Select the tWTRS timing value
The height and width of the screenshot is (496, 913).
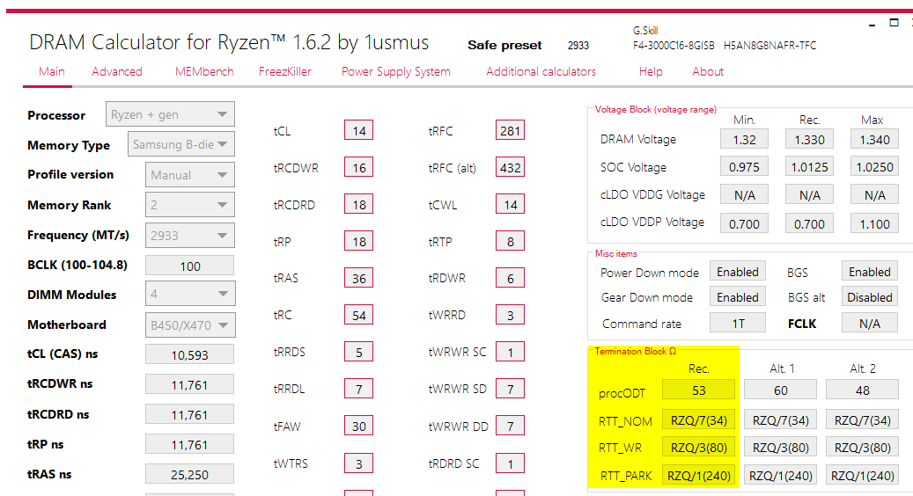(x=358, y=463)
